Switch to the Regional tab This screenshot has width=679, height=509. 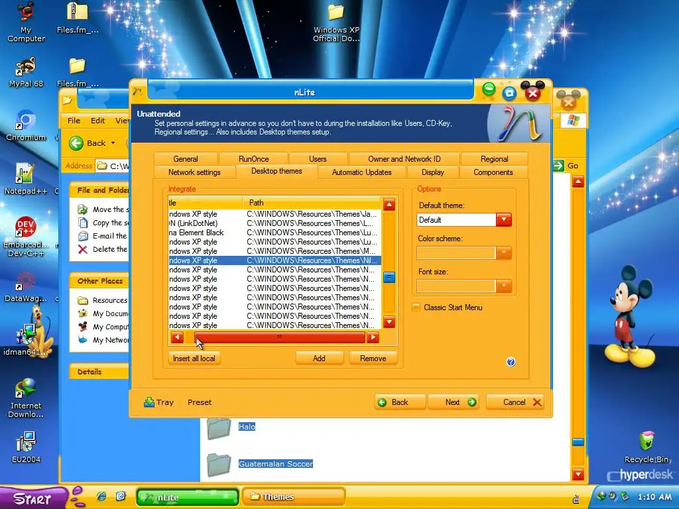tap(494, 159)
